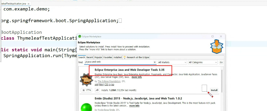Close the Eclipse Marketplace dialog
The height and width of the screenshot is (111, 267).
coord(221,36)
